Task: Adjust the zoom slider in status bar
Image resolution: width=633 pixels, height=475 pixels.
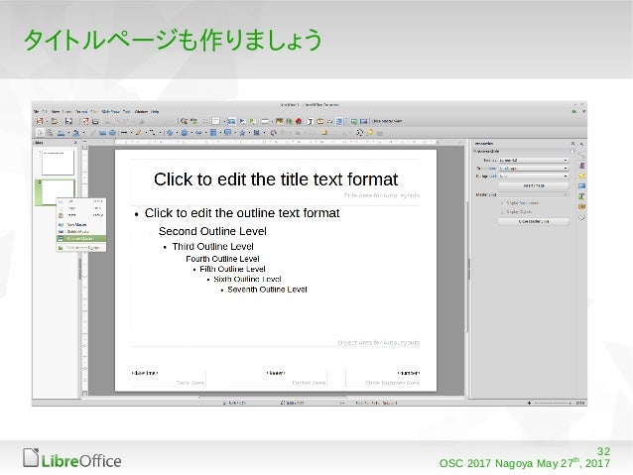Action: coord(553,403)
